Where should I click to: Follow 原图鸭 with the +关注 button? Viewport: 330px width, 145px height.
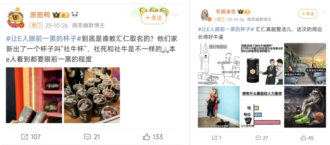click(x=154, y=18)
